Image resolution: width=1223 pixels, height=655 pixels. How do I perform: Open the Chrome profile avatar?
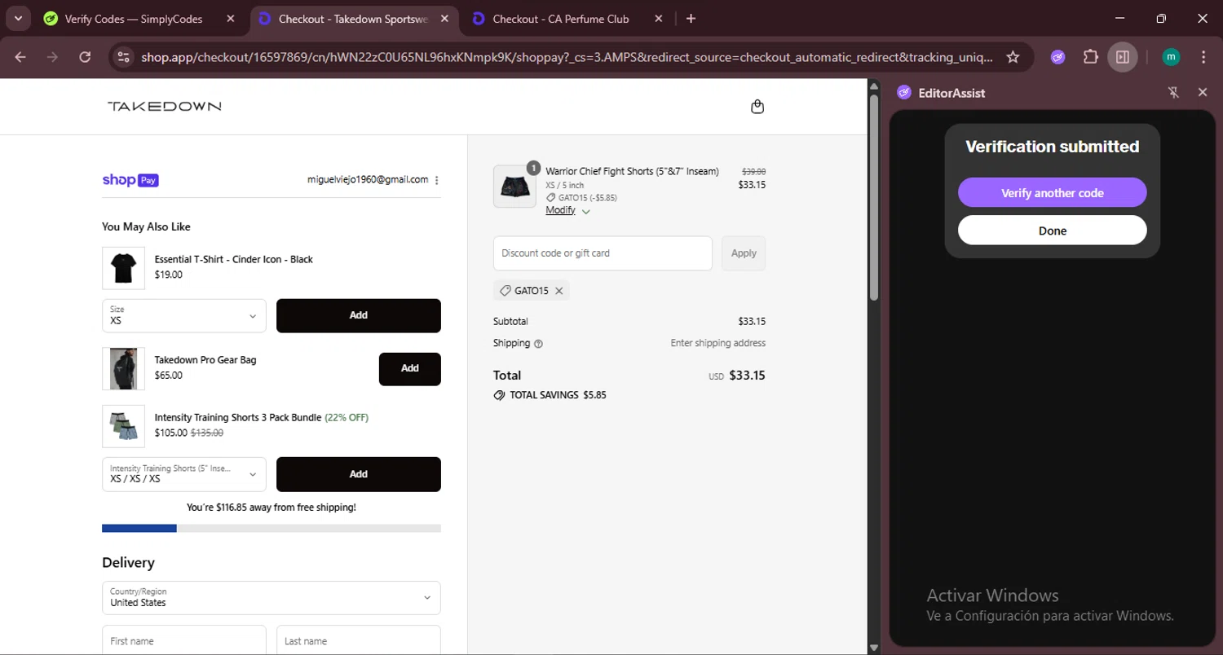click(x=1171, y=57)
